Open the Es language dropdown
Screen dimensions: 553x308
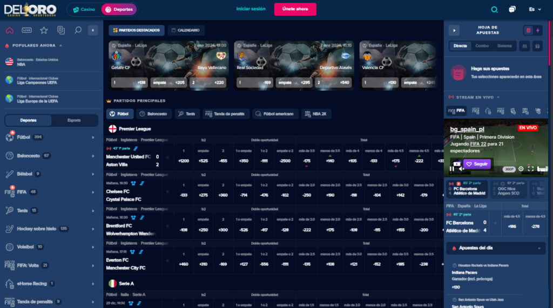pos(535,10)
